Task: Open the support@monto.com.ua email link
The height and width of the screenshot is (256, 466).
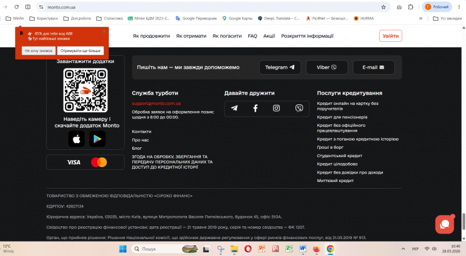Action: pos(157,103)
